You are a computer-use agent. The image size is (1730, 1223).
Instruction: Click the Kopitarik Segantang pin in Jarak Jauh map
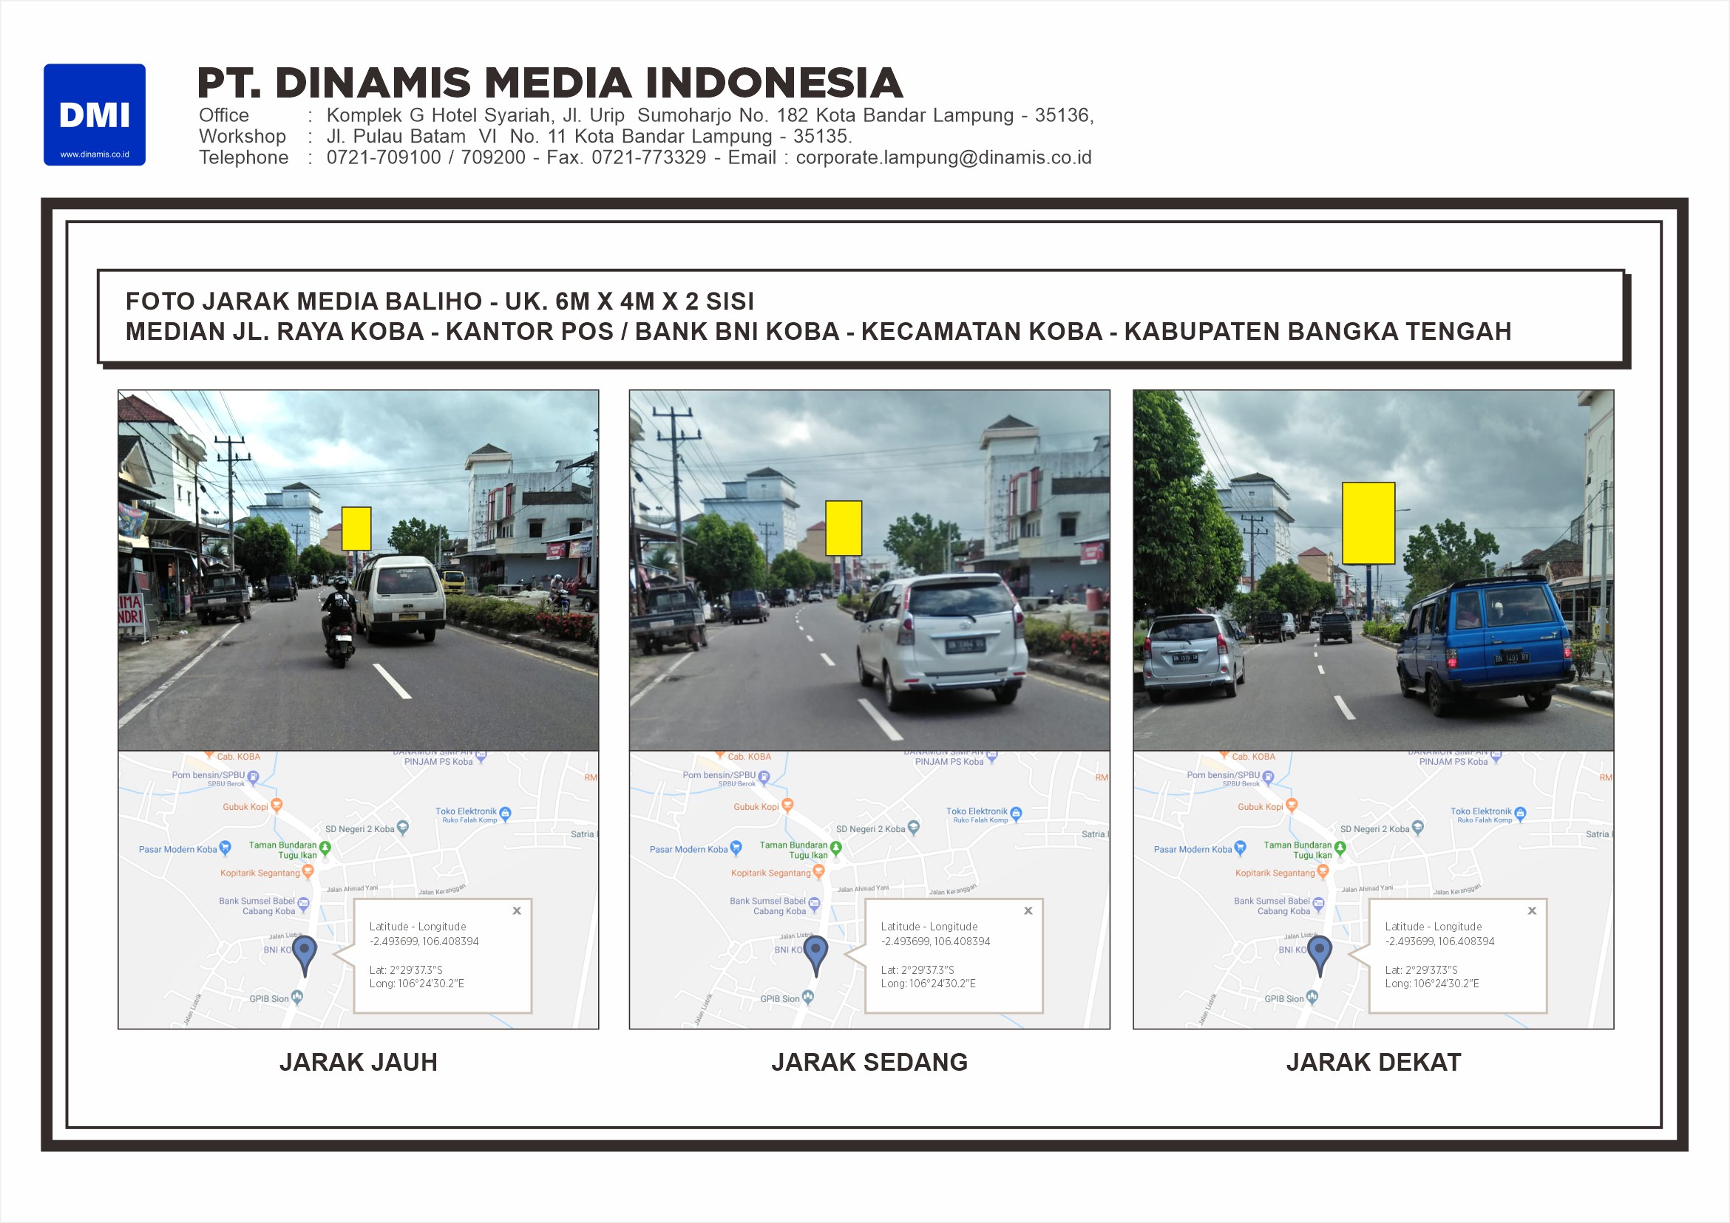point(308,871)
